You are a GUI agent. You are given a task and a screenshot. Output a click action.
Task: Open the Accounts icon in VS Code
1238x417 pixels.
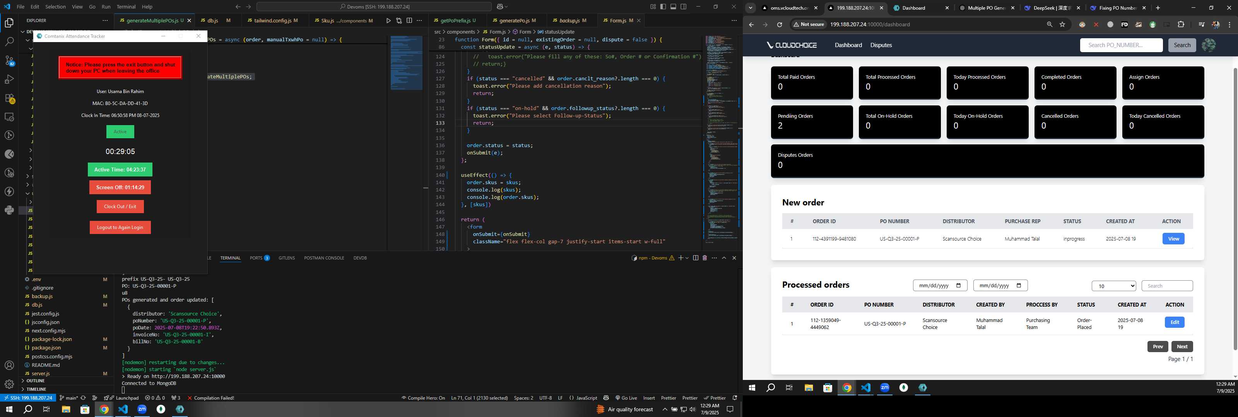click(x=9, y=366)
